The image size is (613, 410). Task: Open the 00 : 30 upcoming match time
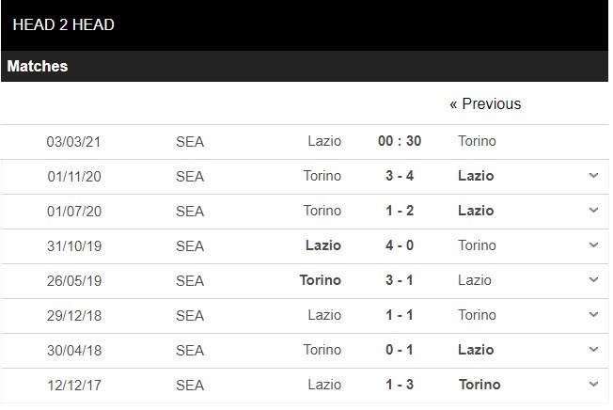[400, 141]
